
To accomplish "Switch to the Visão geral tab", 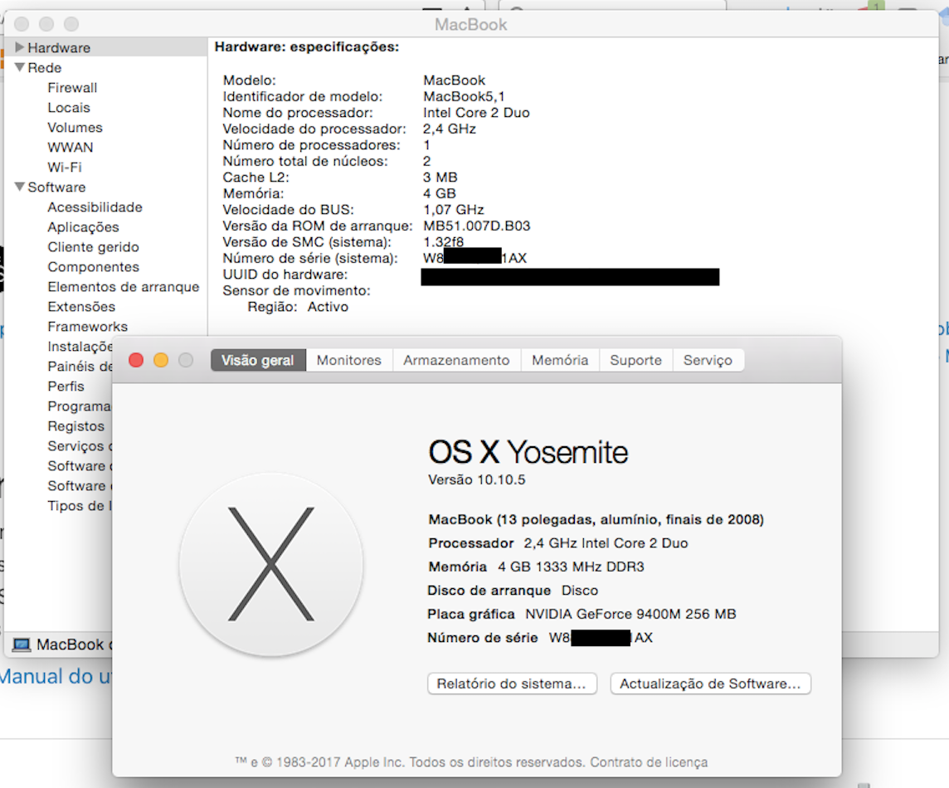I will (x=258, y=360).
